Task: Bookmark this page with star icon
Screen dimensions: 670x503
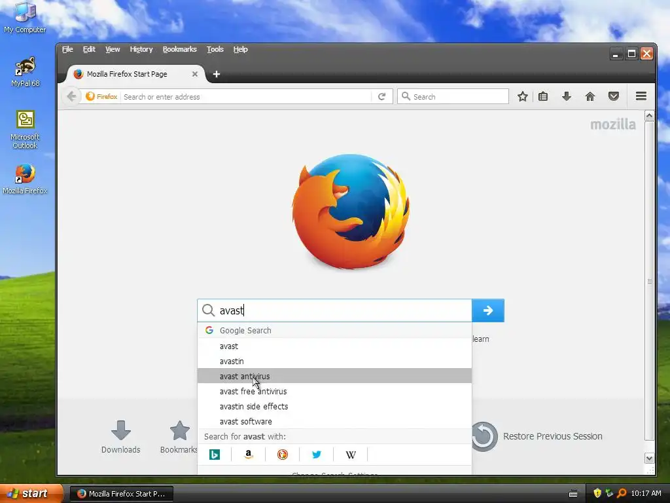Action: pos(522,97)
